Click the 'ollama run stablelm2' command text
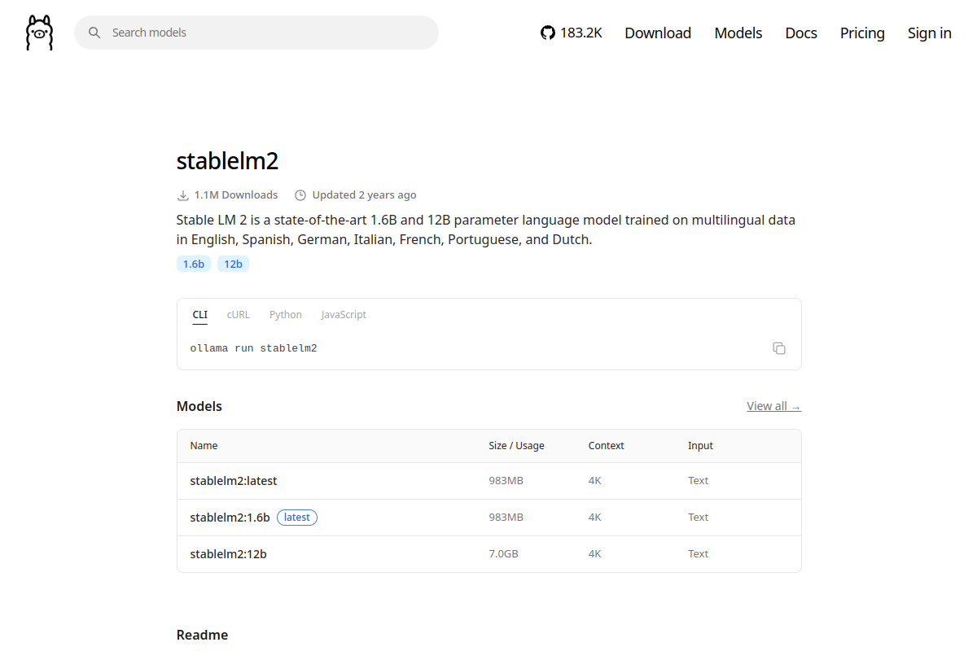 coord(253,348)
